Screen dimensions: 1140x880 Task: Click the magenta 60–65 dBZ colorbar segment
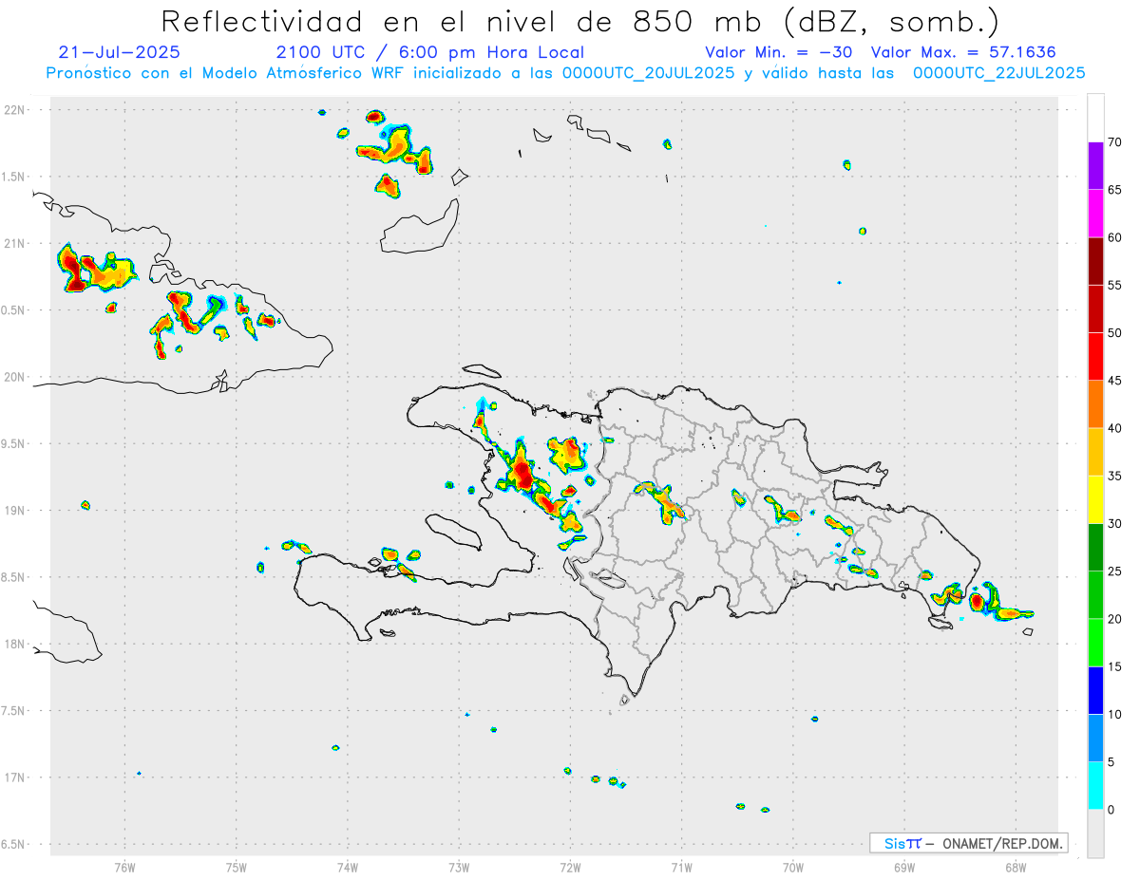click(x=1095, y=214)
